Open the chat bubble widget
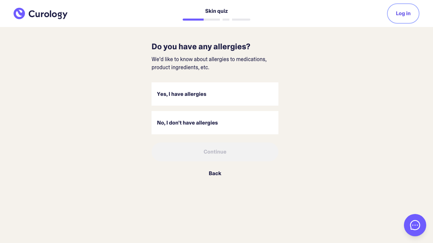 [x=415, y=225]
